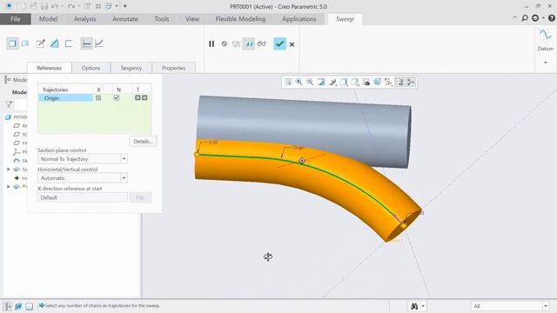Select sweep as solid icon
Viewport: 557px width, 313px height.
(12, 43)
